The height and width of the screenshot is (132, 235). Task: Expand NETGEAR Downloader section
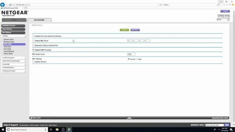click(x=13, y=61)
